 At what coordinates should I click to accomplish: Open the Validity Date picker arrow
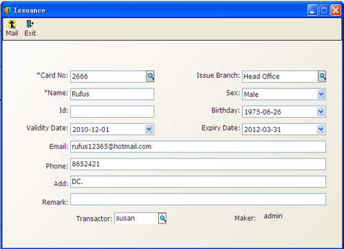click(x=149, y=129)
